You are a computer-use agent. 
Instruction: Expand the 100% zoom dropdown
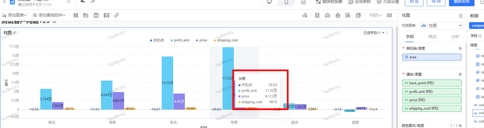(375, 15)
